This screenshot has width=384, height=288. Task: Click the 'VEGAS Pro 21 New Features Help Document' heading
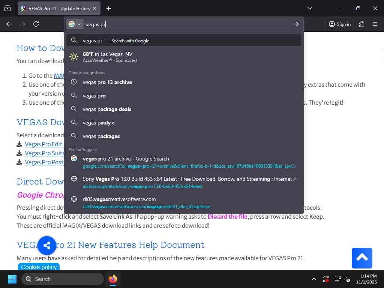coord(111,245)
